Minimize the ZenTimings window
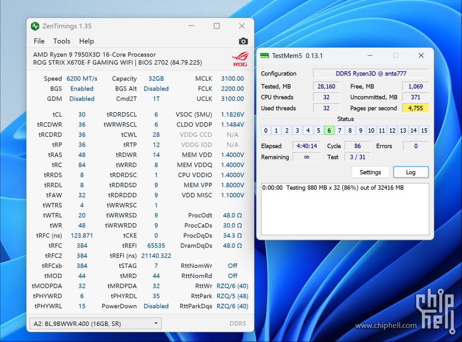 [192, 26]
